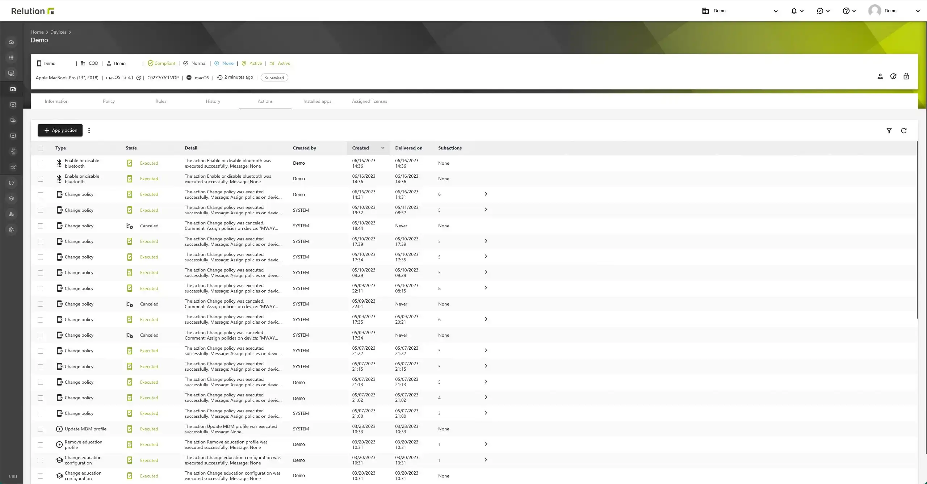Open the Demo organization dropdown in the top bar
927x484 pixels.
[x=740, y=11]
